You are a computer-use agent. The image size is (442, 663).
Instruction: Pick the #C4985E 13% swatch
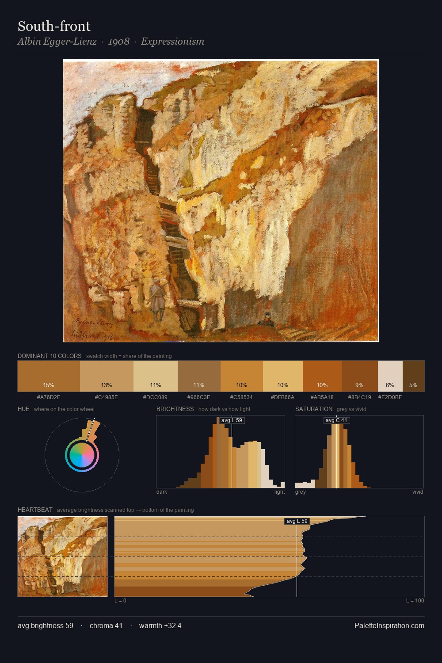[x=107, y=376]
